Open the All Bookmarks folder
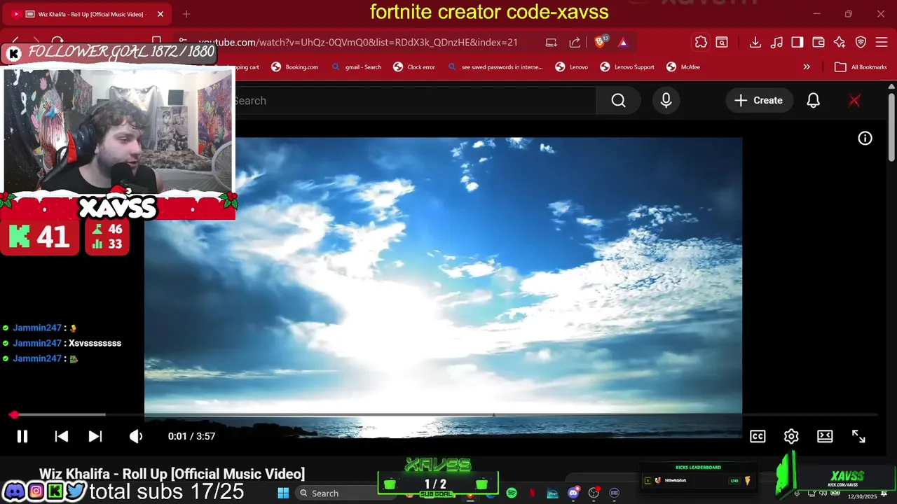Screen dimensions: 897x504 [x=861, y=67]
